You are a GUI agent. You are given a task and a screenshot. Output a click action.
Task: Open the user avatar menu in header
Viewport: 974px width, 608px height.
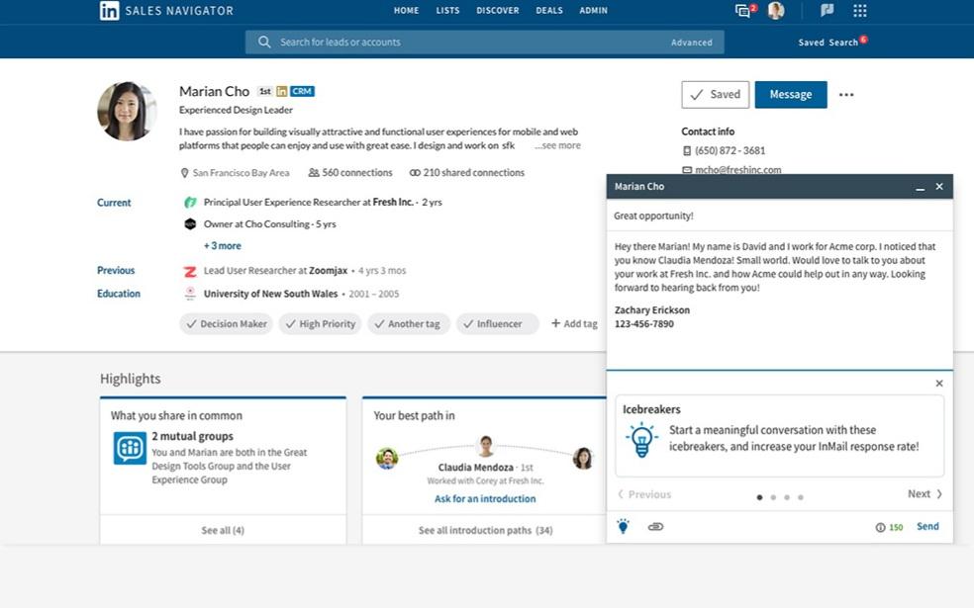(x=776, y=11)
